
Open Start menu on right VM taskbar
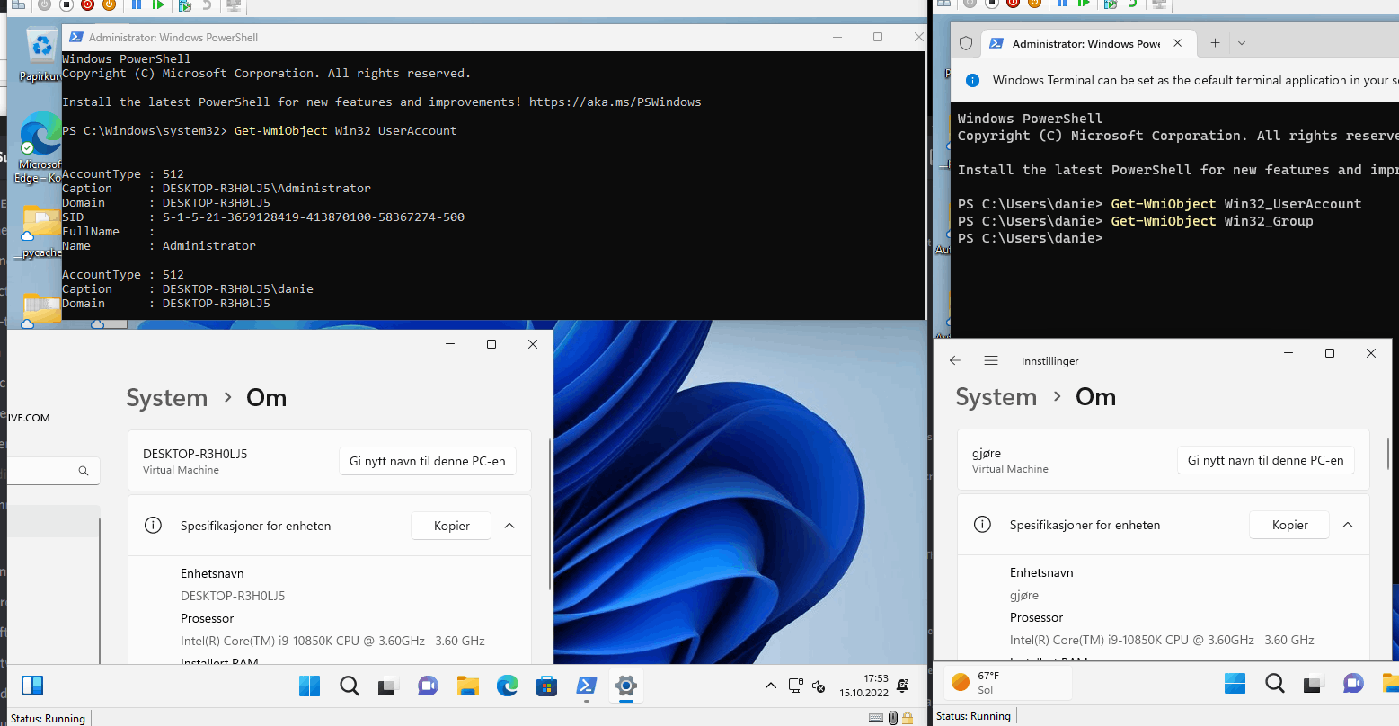[x=1235, y=683]
